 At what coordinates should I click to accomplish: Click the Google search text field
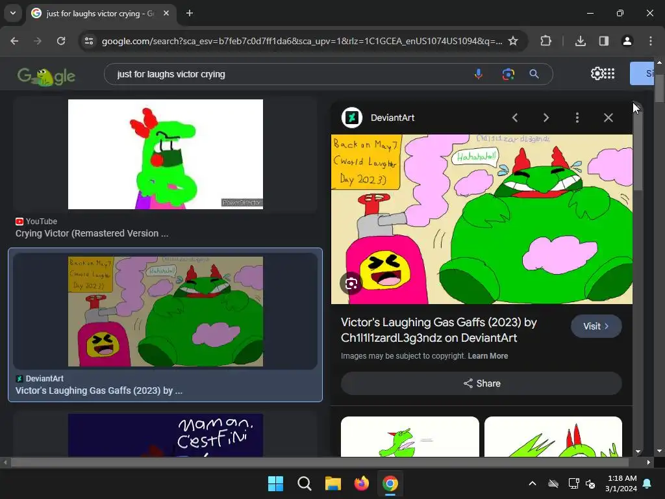point(288,74)
